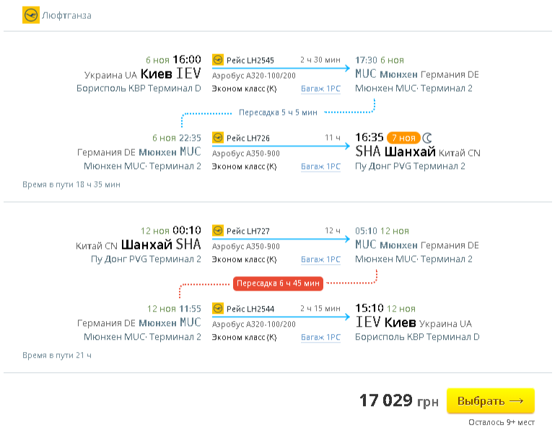The height and width of the screenshot is (435, 560).
Task: Click the orange 7 ноя date badge
Action: 403,137
